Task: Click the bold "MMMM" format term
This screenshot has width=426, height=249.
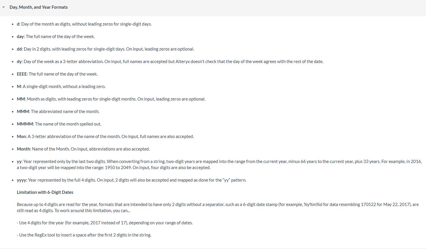Action: coord(25,124)
